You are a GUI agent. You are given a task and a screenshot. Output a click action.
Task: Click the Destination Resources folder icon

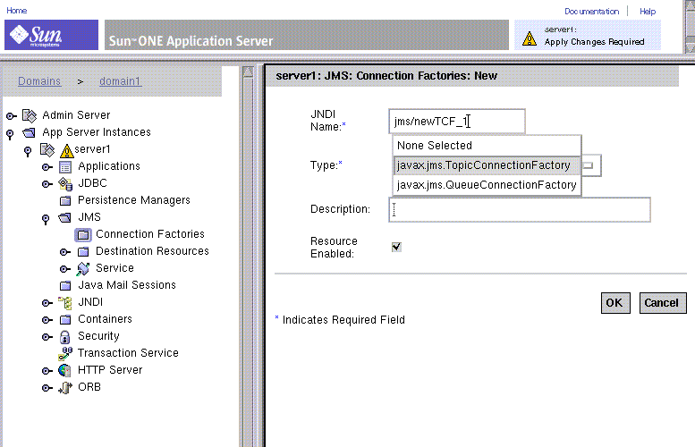(83, 251)
